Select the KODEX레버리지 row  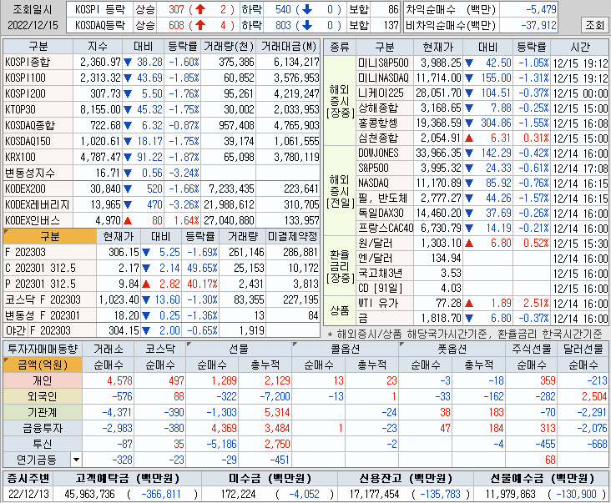(162, 204)
